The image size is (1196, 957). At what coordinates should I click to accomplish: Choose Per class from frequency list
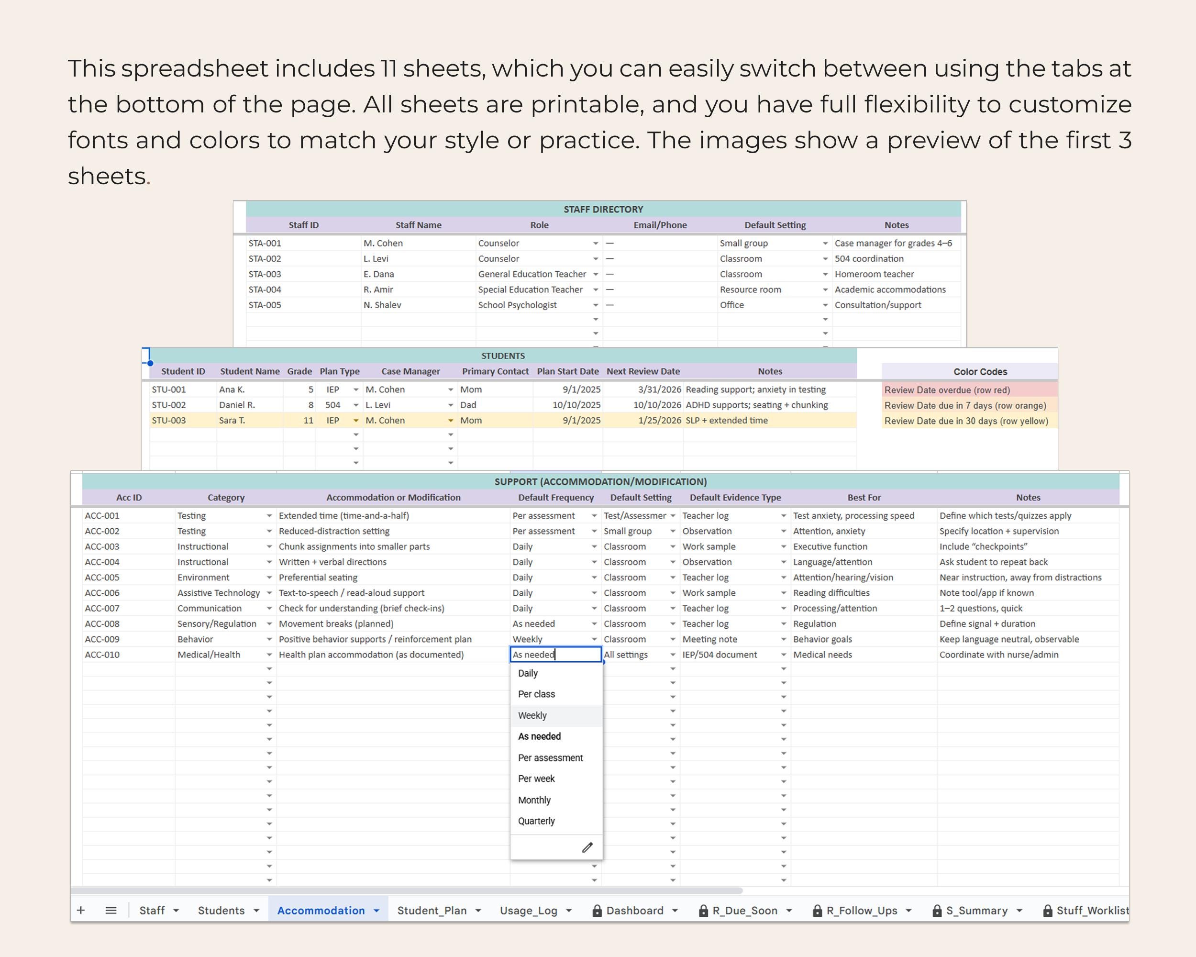point(556,694)
